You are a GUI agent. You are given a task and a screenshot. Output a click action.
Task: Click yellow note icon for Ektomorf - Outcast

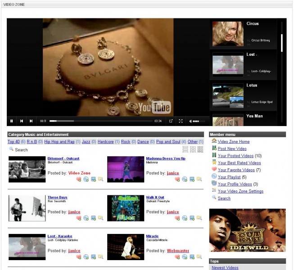(x=101, y=179)
